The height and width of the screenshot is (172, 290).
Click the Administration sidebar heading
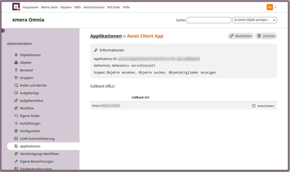20,44
